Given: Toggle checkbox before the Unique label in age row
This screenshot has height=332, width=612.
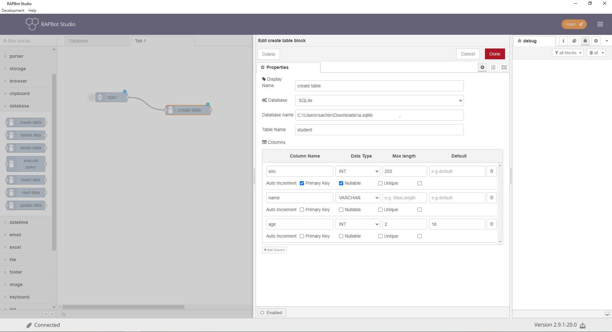Looking at the screenshot, I should [380, 236].
